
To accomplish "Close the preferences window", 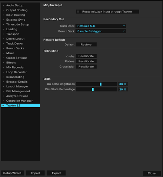I will (152, 173).
